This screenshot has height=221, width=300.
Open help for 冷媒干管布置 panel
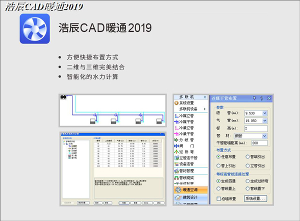(x=261, y=98)
